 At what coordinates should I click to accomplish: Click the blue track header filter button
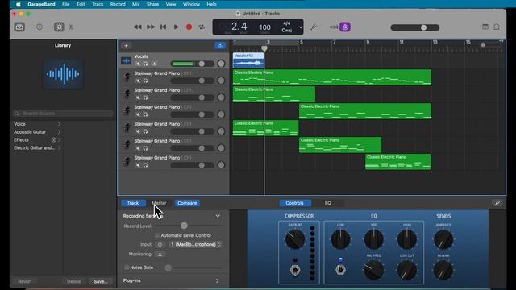[x=220, y=46]
